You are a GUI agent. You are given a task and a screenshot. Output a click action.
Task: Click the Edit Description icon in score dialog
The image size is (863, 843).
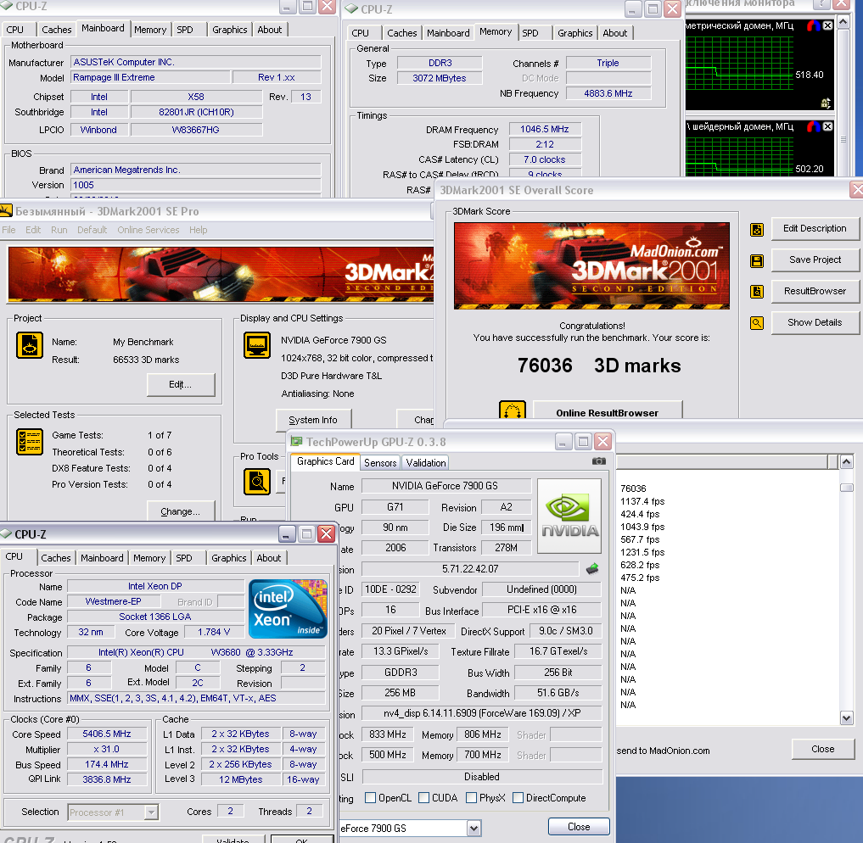(x=757, y=230)
